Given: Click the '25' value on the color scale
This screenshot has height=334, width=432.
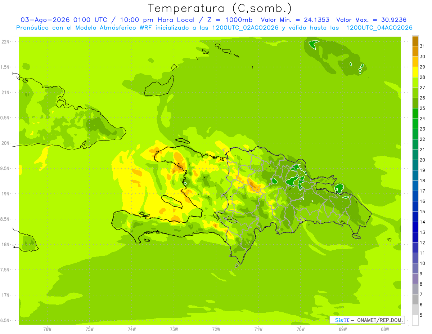Looking at the screenshot, I should tap(423, 108).
